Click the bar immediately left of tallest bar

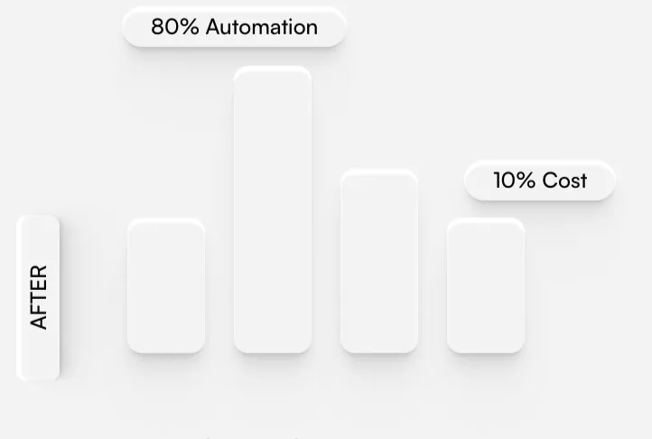166,285
